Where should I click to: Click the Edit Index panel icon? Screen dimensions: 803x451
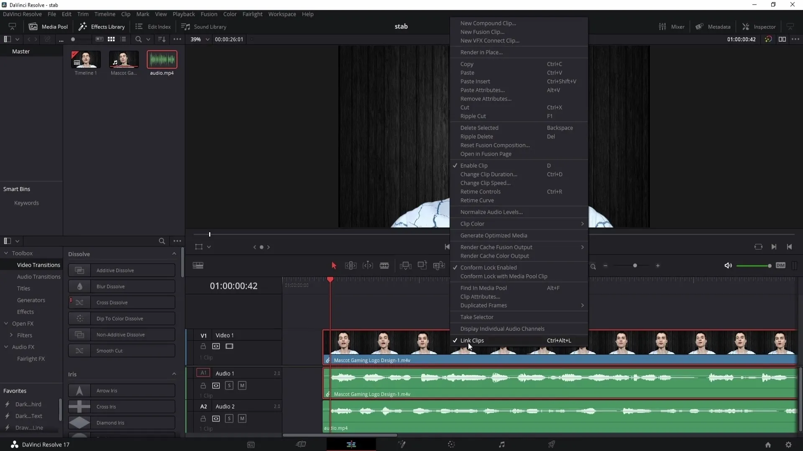pyautogui.click(x=140, y=26)
